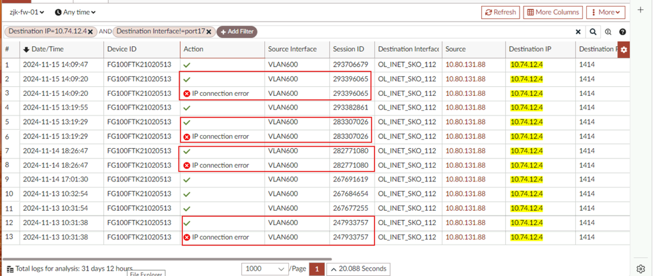Click the Add Filter button

pos(237,31)
